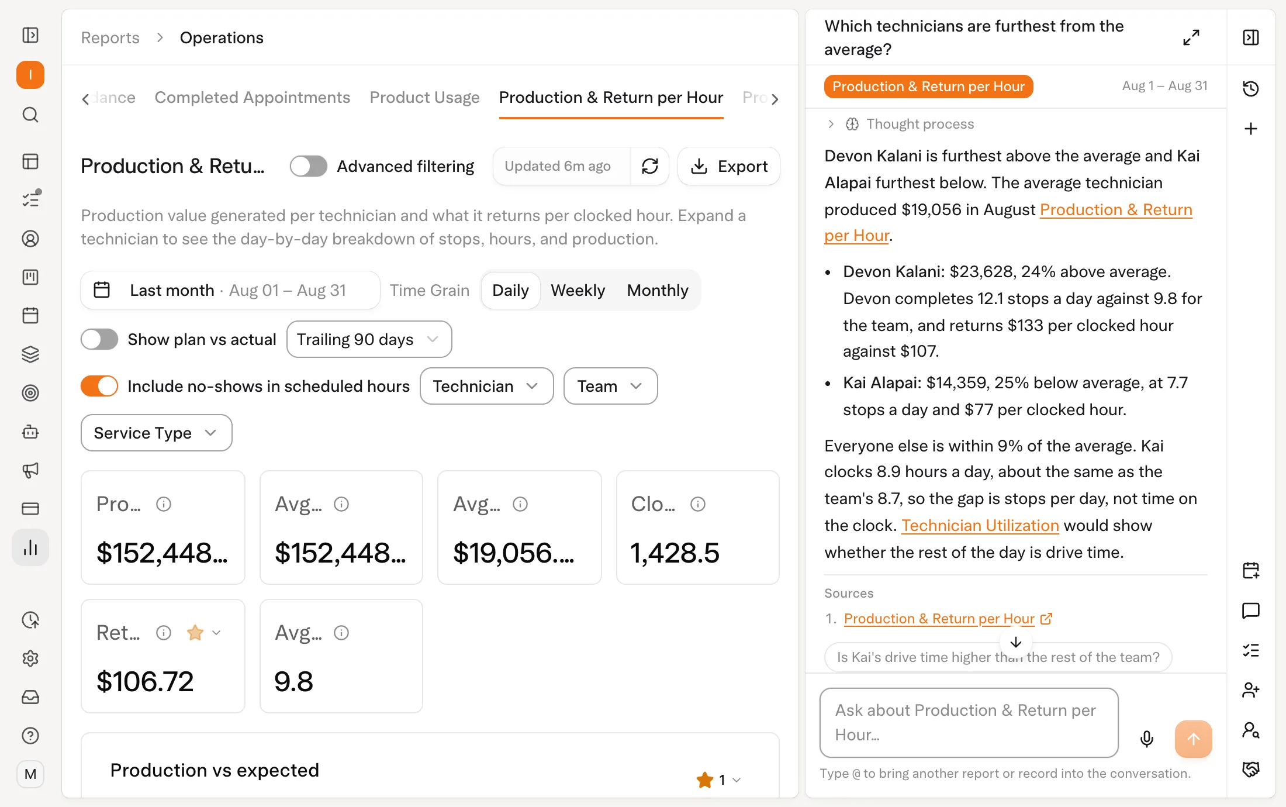Screen dimensions: 1286x807
Task: Open conversation history clock icon
Action: (1251, 89)
